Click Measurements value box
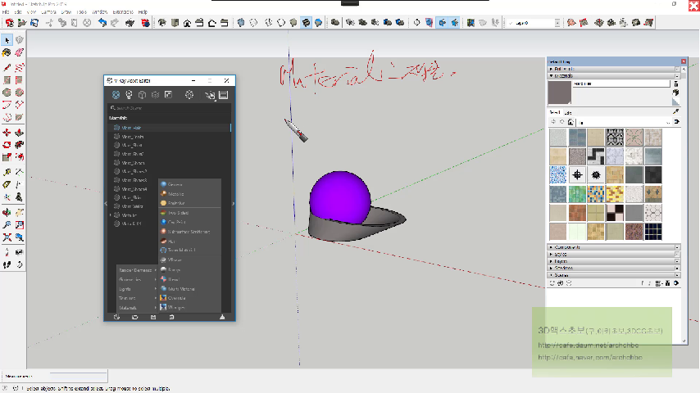Screen dimensions: 700x393 point(78,377)
